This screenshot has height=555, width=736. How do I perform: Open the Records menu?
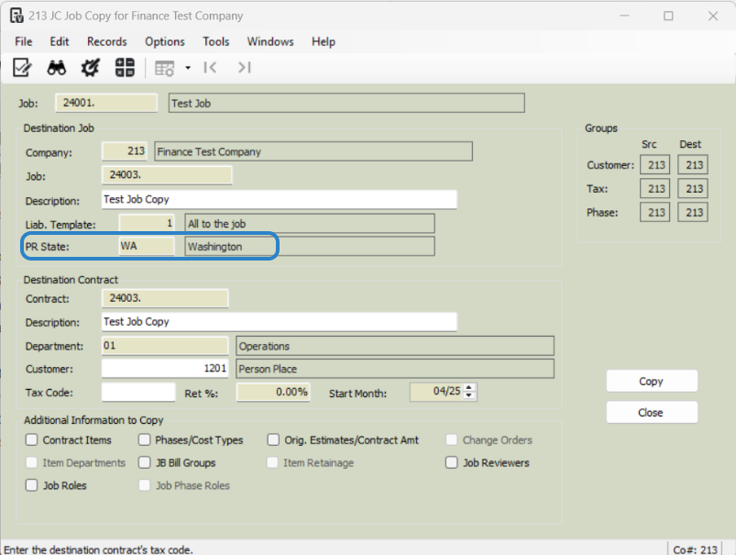click(x=107, y=41)
